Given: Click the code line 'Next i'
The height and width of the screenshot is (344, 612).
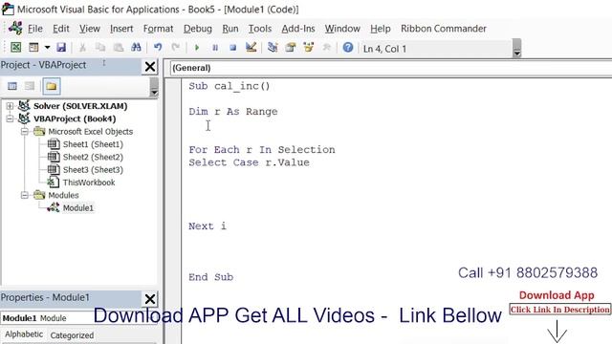Looking at the screenshot, I should pyautogui.click(x=208, y=226).
